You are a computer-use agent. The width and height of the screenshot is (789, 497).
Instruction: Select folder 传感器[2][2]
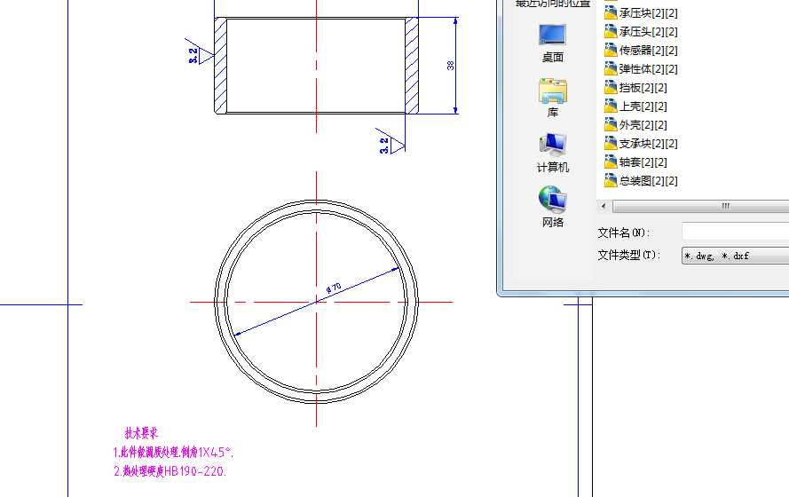(x=641, y=51)
